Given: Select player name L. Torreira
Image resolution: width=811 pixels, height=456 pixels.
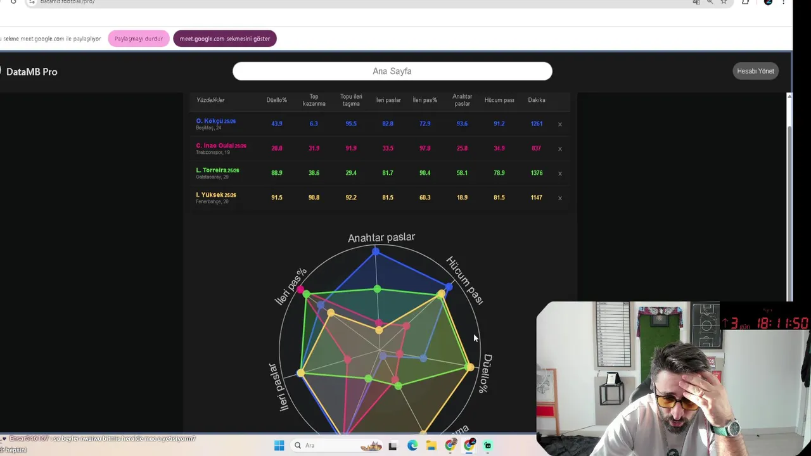Looking at the screenshot, I should tap(211, 170).
